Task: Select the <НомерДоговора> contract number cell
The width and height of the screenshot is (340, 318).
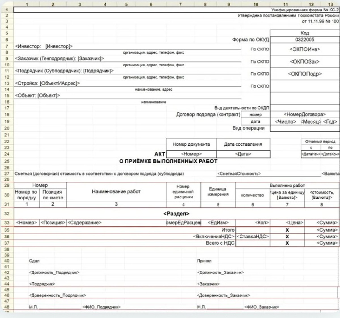Action: tap(305, 114)
